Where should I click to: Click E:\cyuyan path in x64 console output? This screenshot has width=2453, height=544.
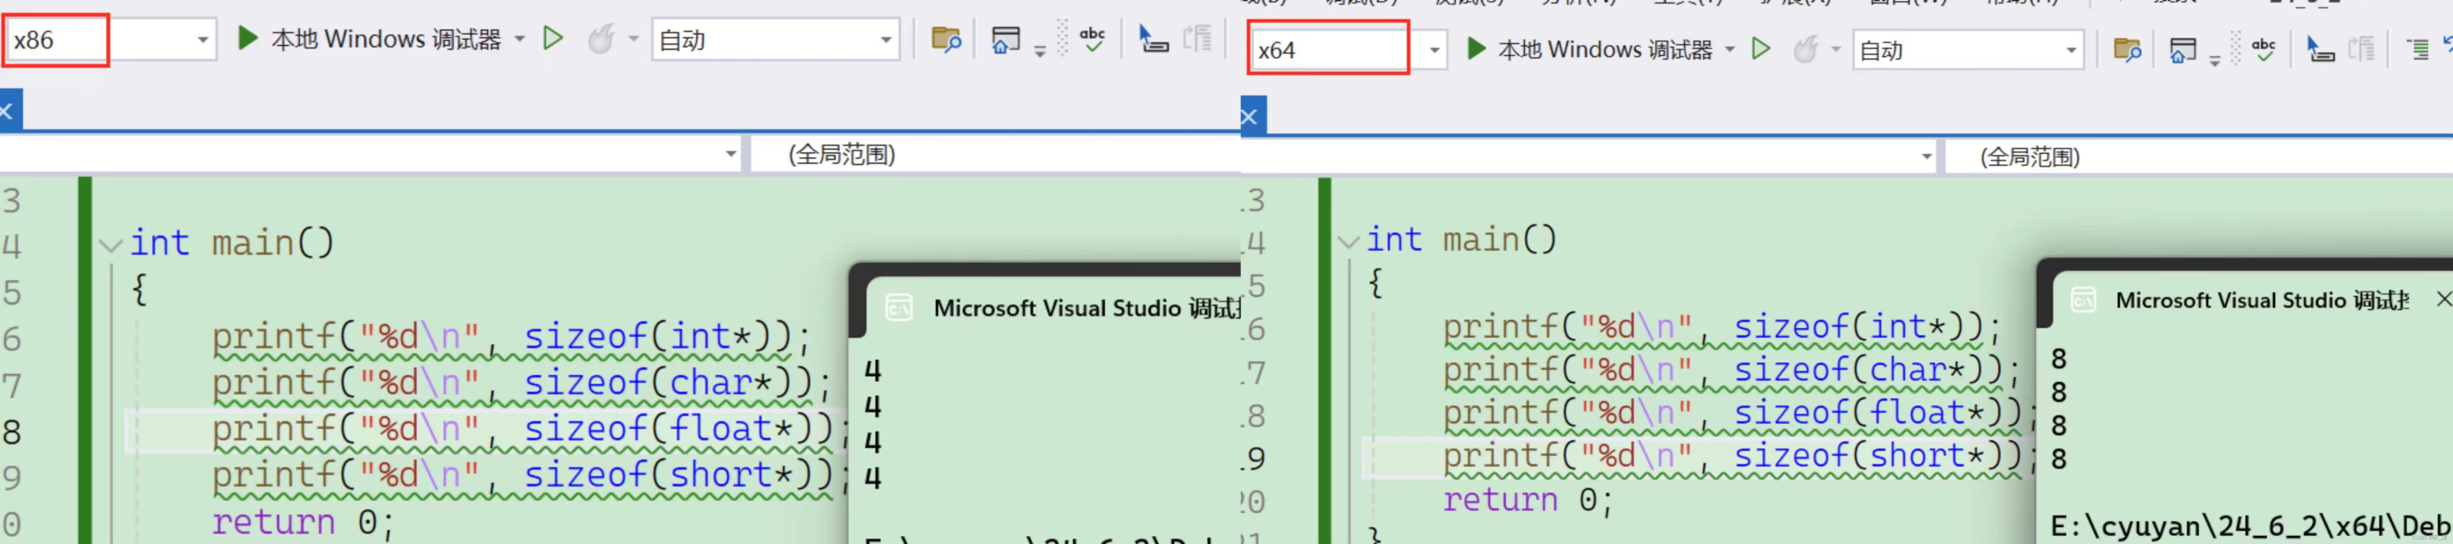[2251, 526]
